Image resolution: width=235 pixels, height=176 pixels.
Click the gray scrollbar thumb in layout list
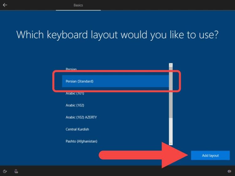pos(171,93)
